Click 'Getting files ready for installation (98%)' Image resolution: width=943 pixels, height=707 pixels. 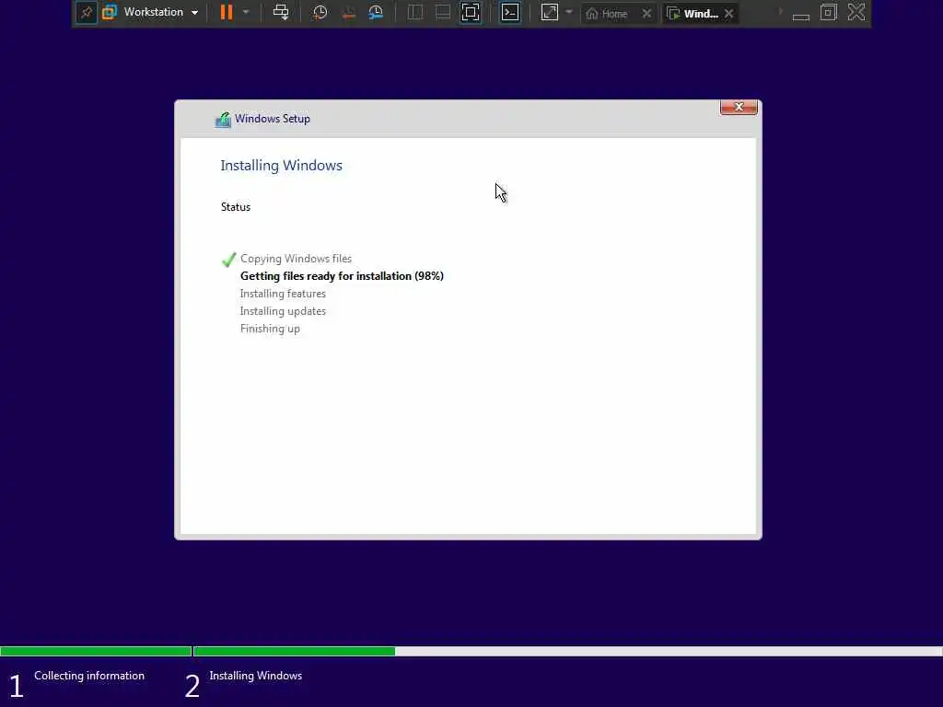pos(342,276)
